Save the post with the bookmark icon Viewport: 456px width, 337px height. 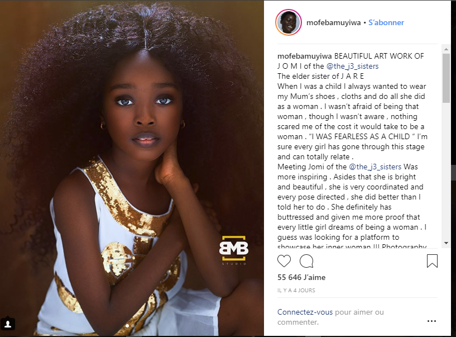click(432, 261)
